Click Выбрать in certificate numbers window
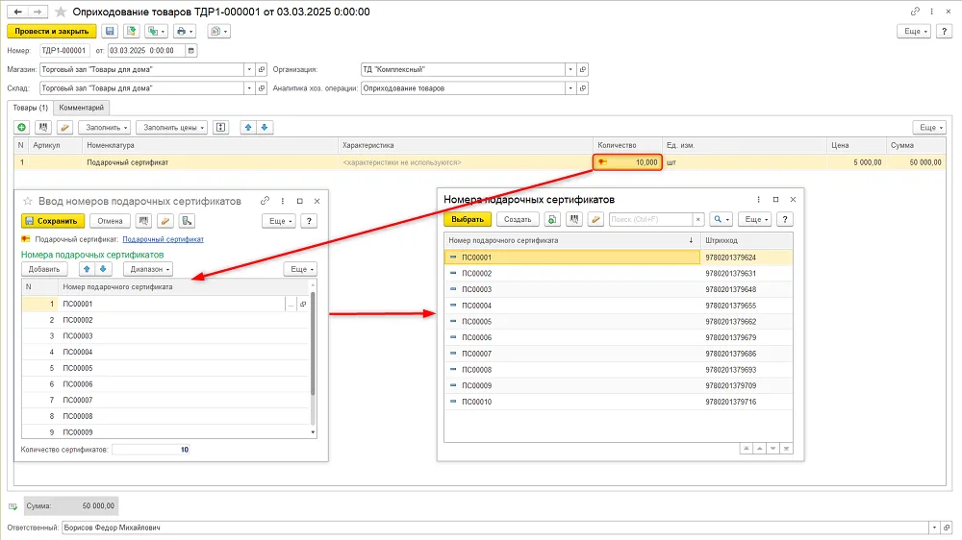 pos(468,219)
